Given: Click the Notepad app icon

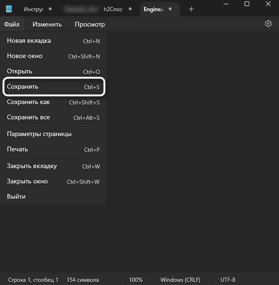Looking at the screenshot, I should point(9,9).
